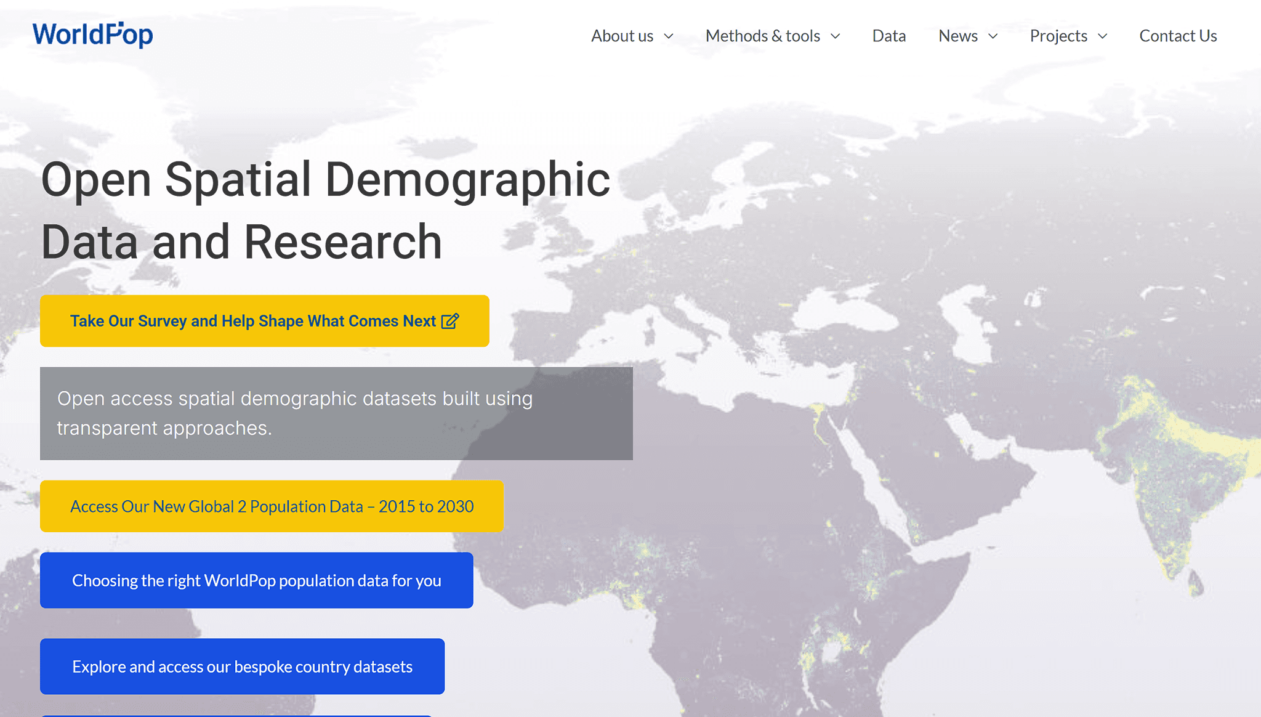The width and height of the screenshot is (1261, 717).
Task: Expand the News dropdown chevron
Action: pos(993,36)
